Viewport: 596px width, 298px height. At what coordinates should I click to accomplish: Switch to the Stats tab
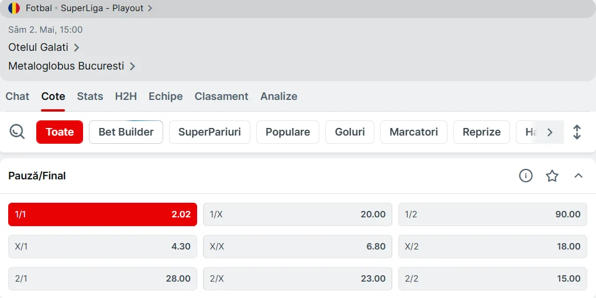point(90,96)
